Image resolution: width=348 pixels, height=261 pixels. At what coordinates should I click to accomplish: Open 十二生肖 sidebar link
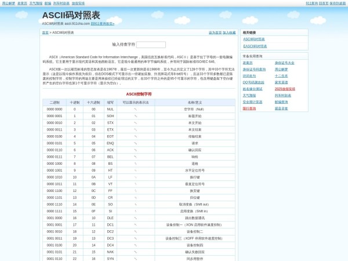click(x=281, y=76)
